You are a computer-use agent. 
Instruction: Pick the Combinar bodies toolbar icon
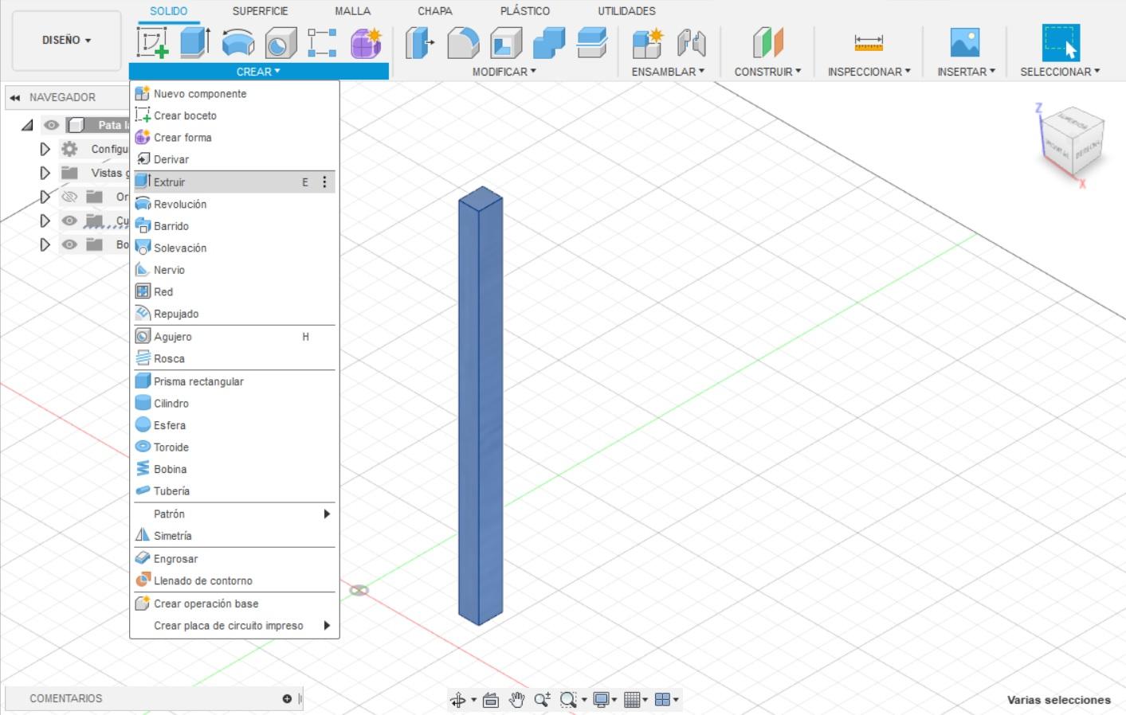tap(549, 42)
